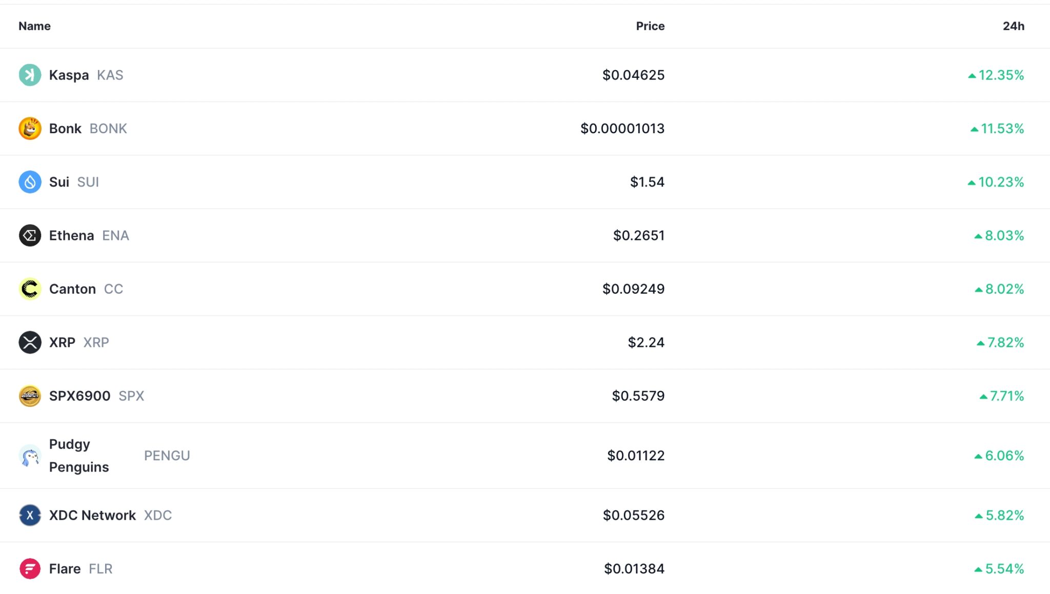The height and width of the screenshot is (594, 1050).
Task: Click the Ethena coin logo icon
Action: click(30, 235)
